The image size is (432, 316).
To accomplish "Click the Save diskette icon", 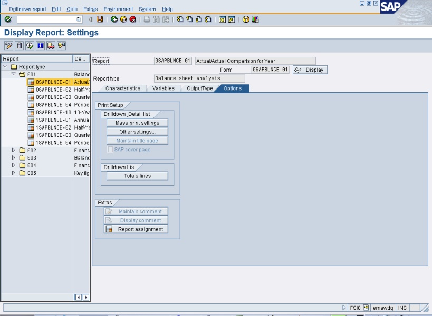I will tap(100, 19).
